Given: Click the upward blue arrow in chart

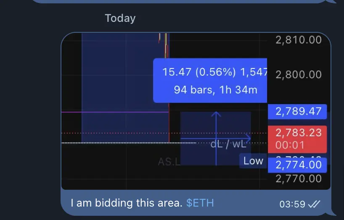Looking at the screenshot, I should click(216, 138).
